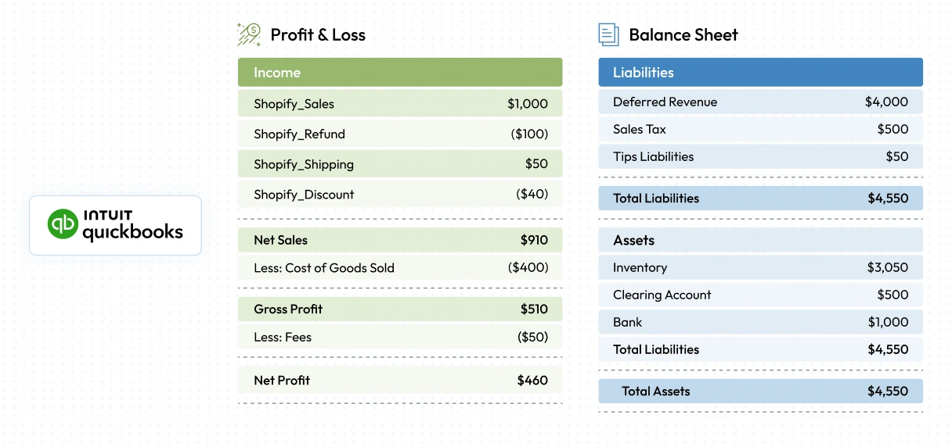This screenshot has height=447, width=952.
Task: Select Less: Cost of Goods Sold row
Action: click(x=399, y=267)
